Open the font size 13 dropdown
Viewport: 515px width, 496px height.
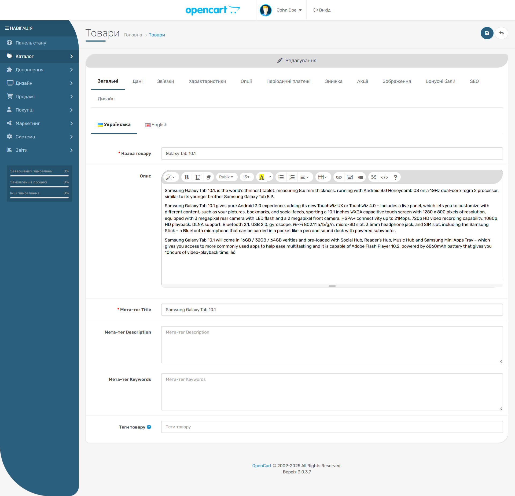[x=247, y=177]
